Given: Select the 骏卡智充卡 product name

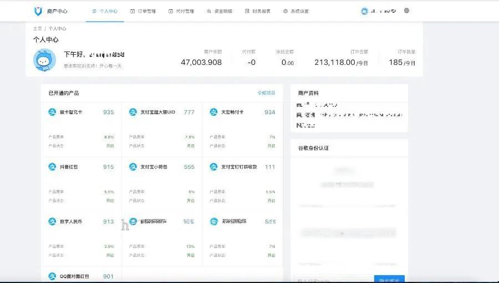Looking at the screenshot, I should click(x=70, y=112).
